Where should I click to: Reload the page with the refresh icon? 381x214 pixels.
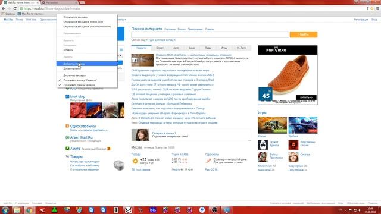(x=15, y=8)
